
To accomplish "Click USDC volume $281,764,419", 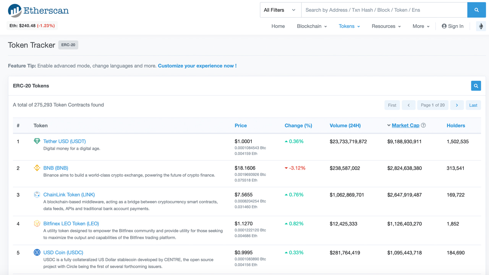I will pyautogui.click(x=345, y=253).
